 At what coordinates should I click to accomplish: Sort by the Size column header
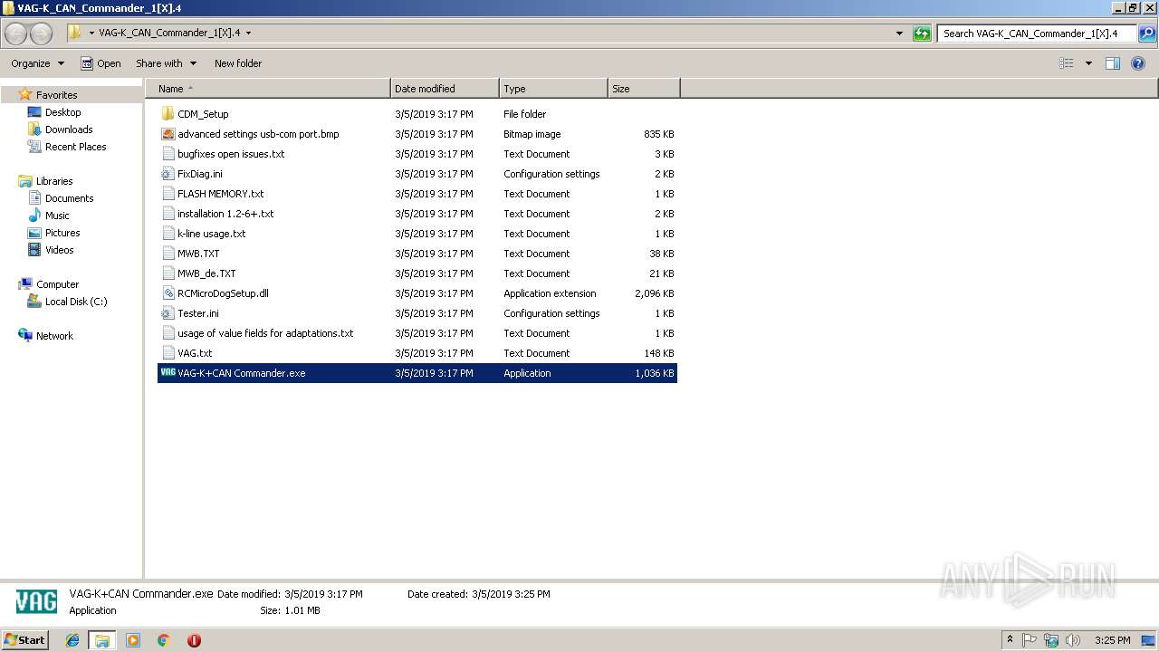coord(644,89)
